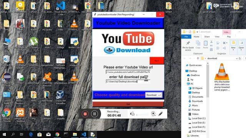Open Visual Studio Code from taskbar
The height and width of the screenshot is (138, 246).
[x=84, y=135]
